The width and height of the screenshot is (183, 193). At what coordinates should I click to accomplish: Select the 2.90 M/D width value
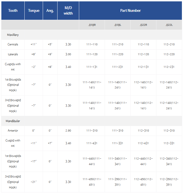pyautogui.click(x=68, y=131)
